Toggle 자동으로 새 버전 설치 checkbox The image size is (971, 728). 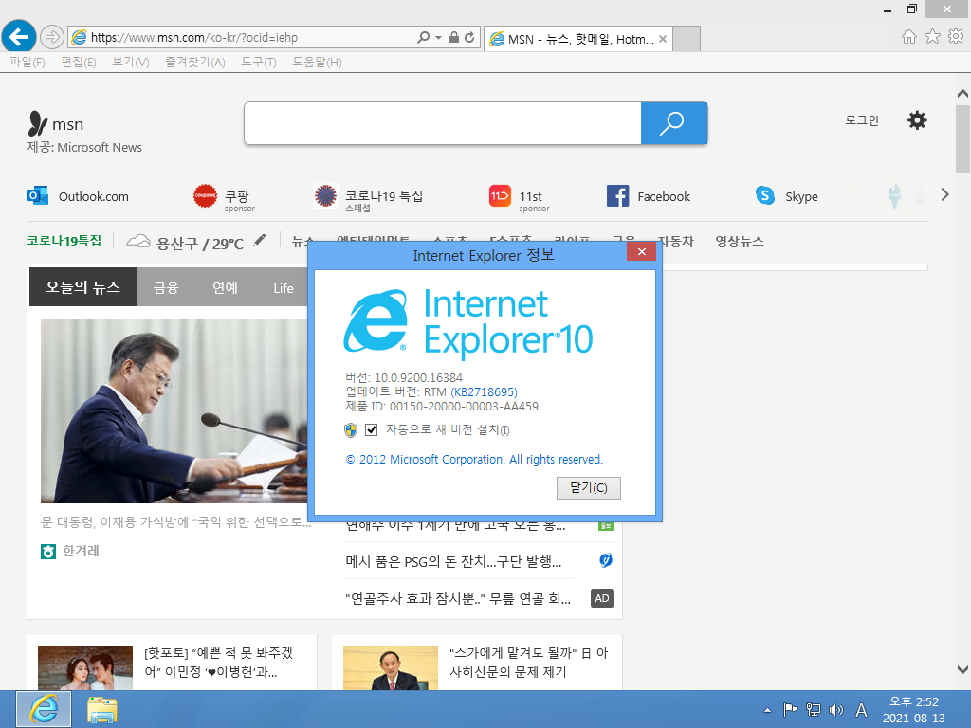pyautogui.click(x=372, y=429)
